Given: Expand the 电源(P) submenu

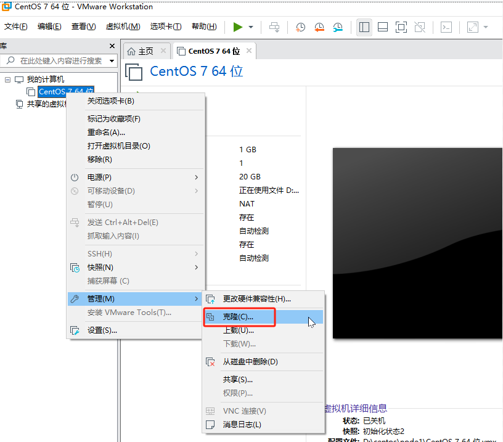Looking at the screenshot, I should click(136, 178).
